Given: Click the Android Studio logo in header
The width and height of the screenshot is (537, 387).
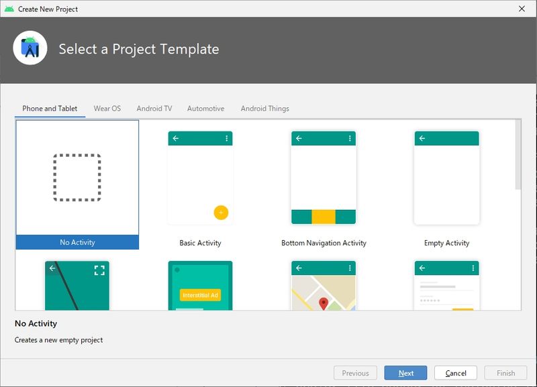Looking at the screenshot, I should [30, 49].
